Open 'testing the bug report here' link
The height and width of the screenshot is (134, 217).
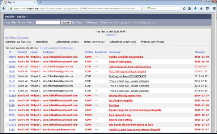click(x=125, y=95)
